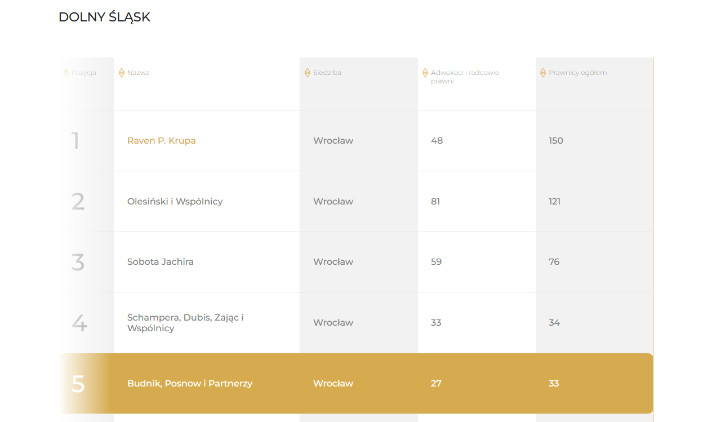The image size is (712, 422).
Task: Click the value 34 in Schampera row
Action: click(x=554, y=323)
